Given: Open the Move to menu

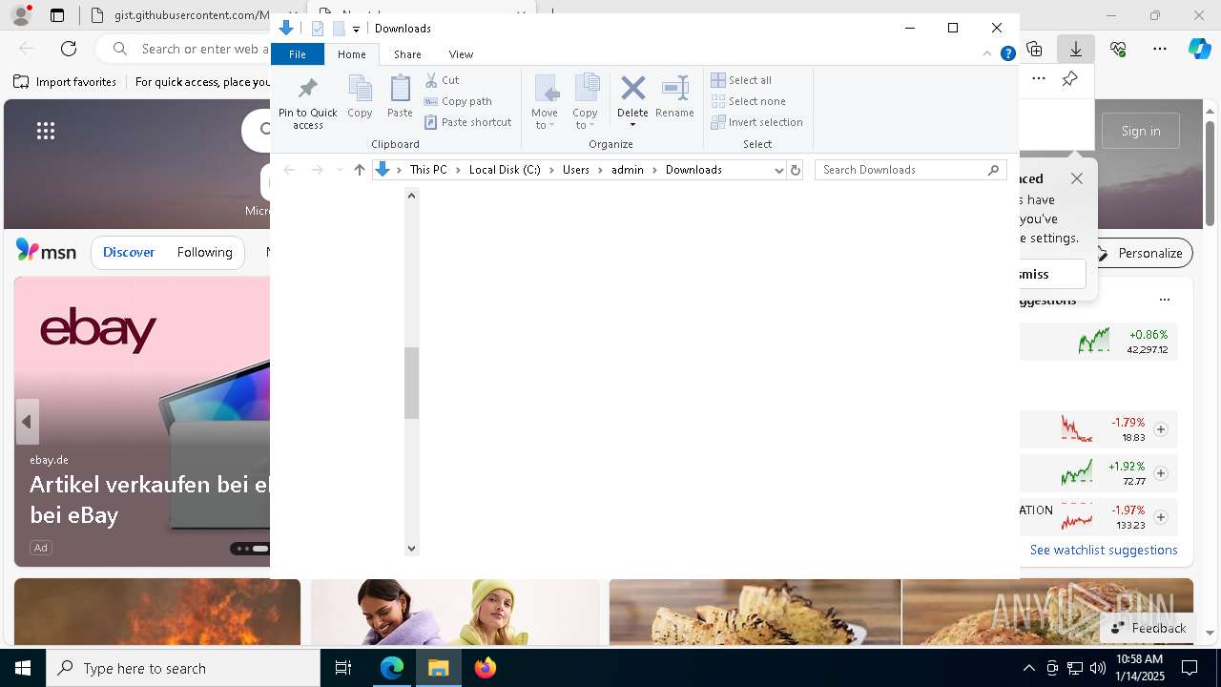Looking at the screenshot, I should coord(545,102).
